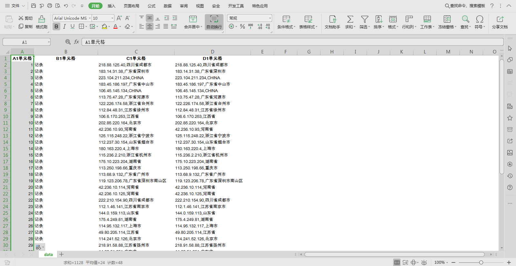
Task: Align text to the left
Action: pos(142,26)
